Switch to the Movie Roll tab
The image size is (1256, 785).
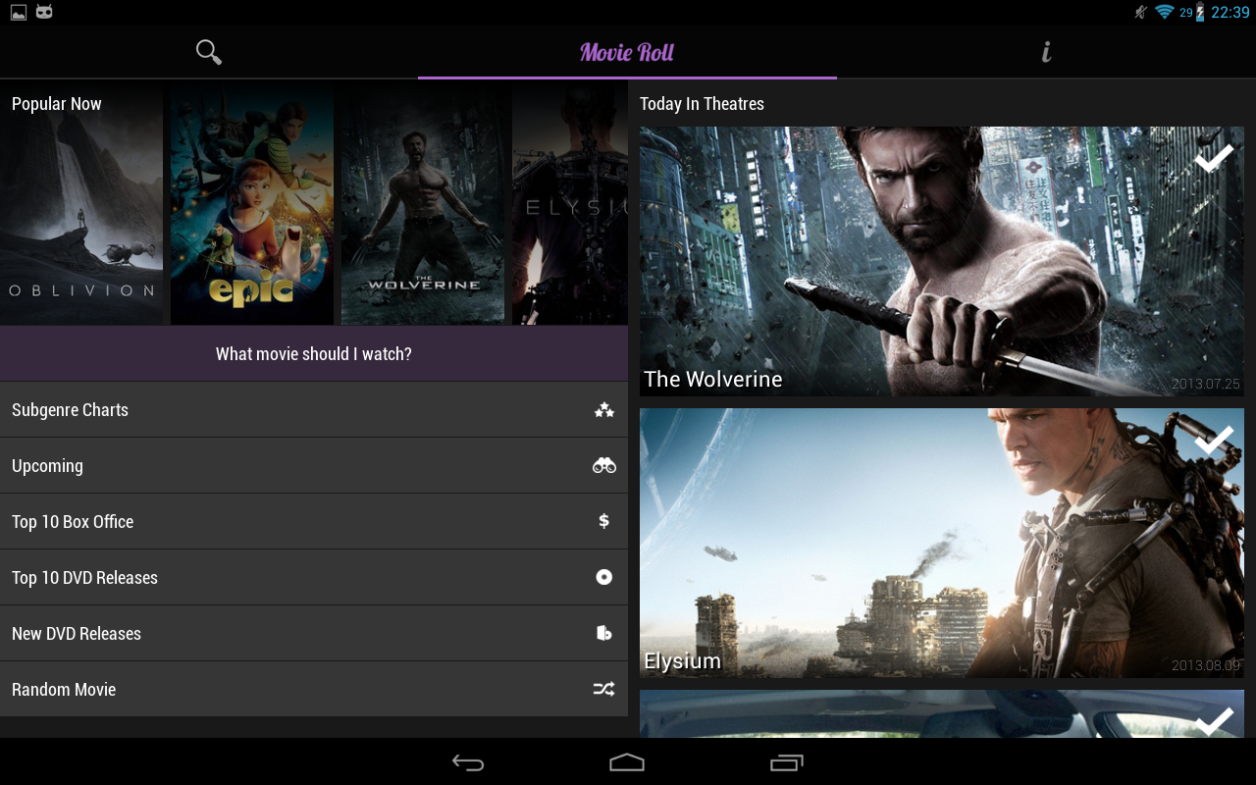click(x=627, y=52)
